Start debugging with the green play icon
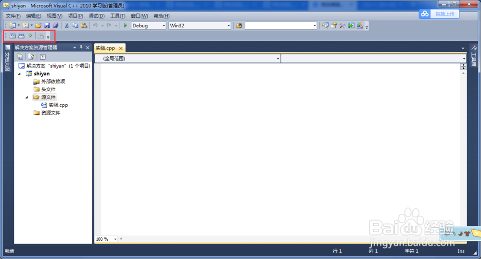The width and height of the screenshot is (481, 259). (x=125, y=25)
